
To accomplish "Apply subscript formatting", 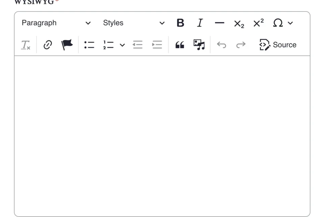I will pyautogui.click(x=239, y=23).
